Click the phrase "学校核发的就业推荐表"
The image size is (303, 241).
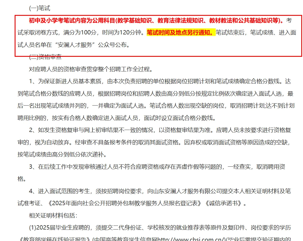point(176,228)
